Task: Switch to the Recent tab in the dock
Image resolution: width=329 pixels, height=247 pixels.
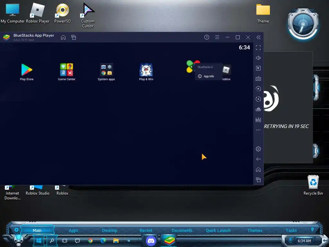Action: click(x=146, y=230)
